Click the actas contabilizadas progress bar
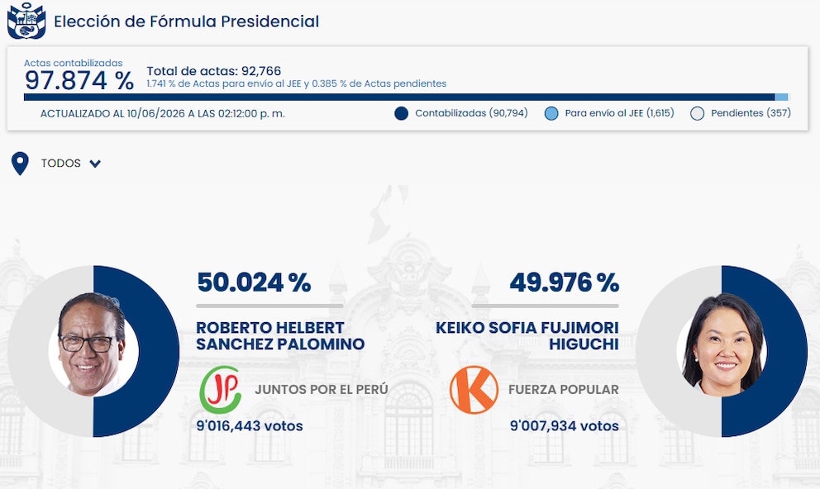 tap(406, 97)
